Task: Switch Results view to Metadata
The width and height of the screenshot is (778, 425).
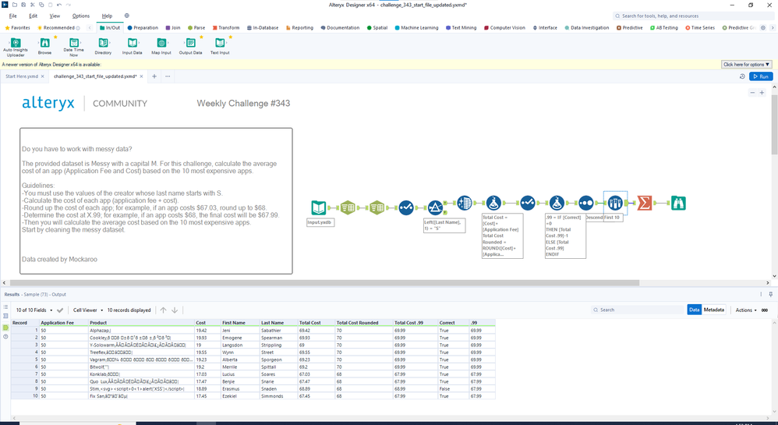Action: pyautogui.click(x=713, y=310)
